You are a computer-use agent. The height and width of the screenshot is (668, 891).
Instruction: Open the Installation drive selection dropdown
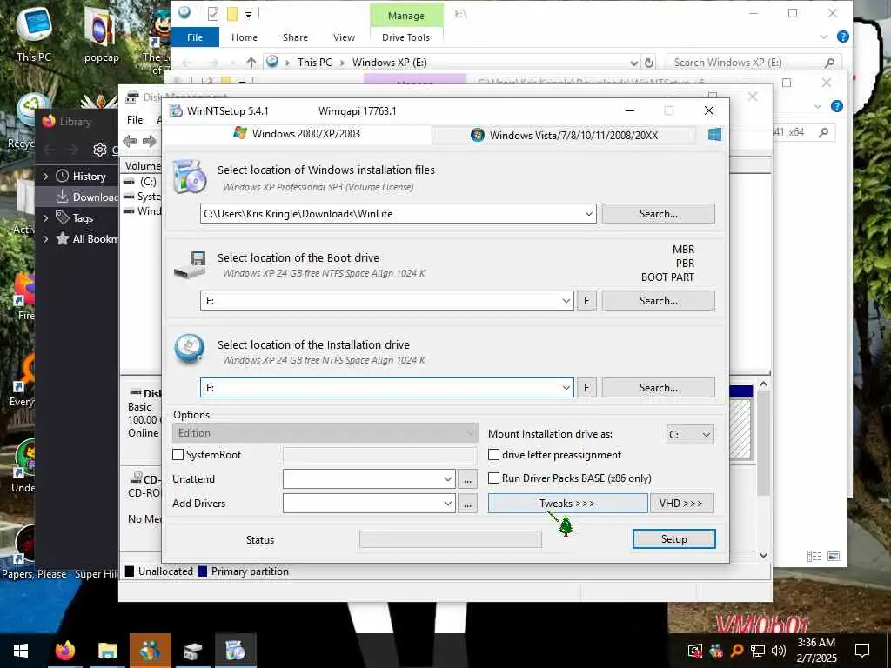(566, 388)
